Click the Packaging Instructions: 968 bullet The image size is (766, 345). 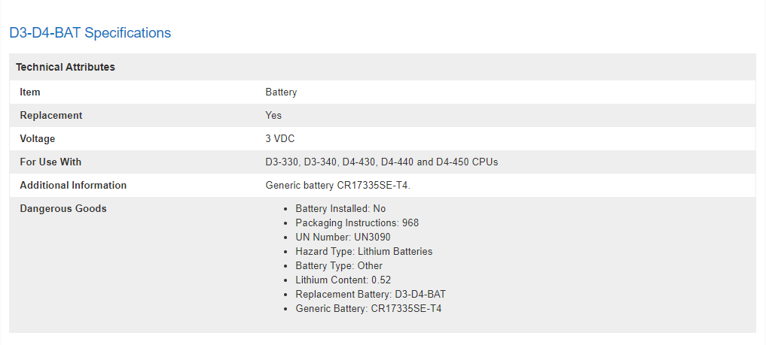tap(357, 223)
